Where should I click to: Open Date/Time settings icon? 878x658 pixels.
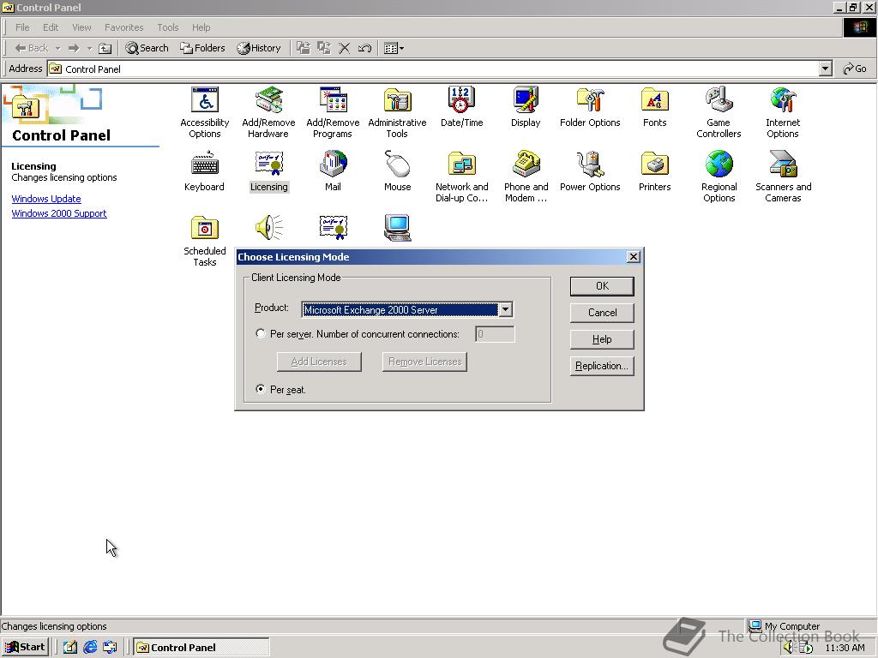point(461,106)
